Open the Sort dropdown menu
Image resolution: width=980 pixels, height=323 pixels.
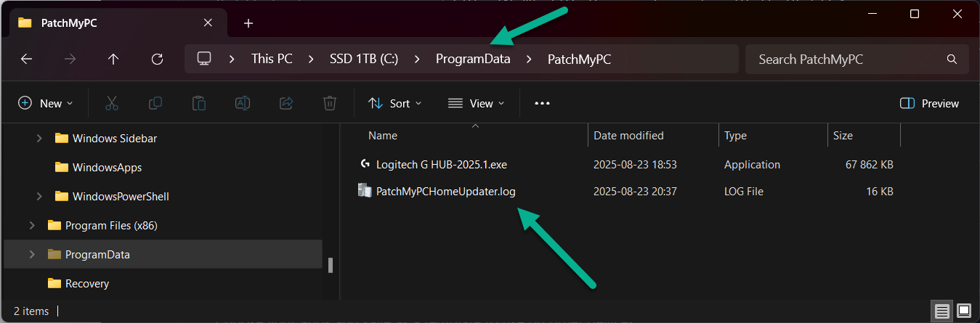click(x=394, y=104)
